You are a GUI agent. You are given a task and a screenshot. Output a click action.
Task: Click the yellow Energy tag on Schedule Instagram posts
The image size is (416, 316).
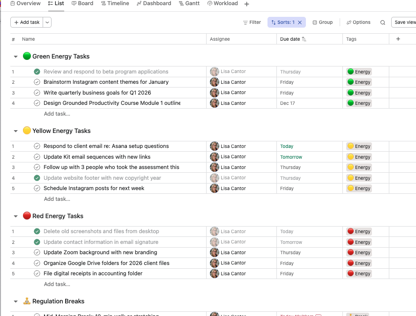tap(359, 189)
